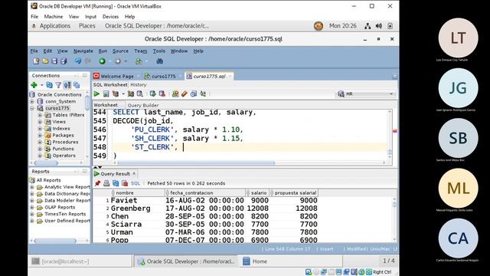Select the All Reports tree node
The height and width of the screenshot is (276, 490).
(x=48, y=180)
